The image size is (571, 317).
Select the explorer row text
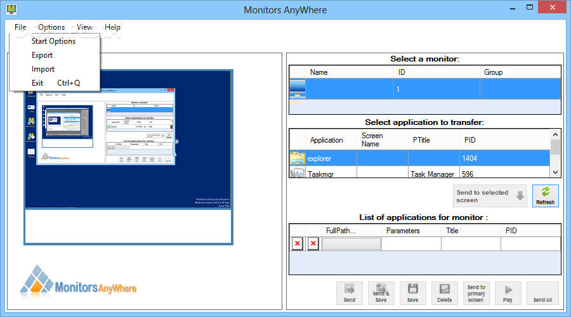click(319, 158)
